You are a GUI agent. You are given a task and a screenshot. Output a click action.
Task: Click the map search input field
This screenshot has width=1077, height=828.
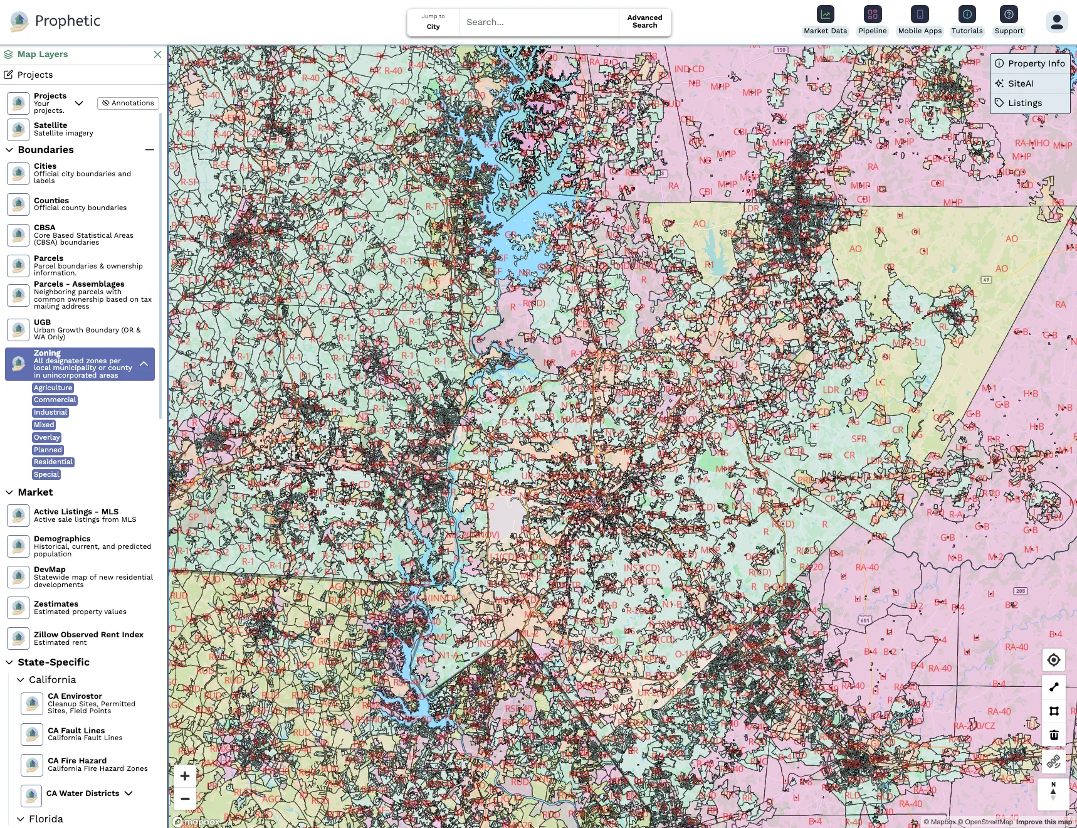(538, 22)
